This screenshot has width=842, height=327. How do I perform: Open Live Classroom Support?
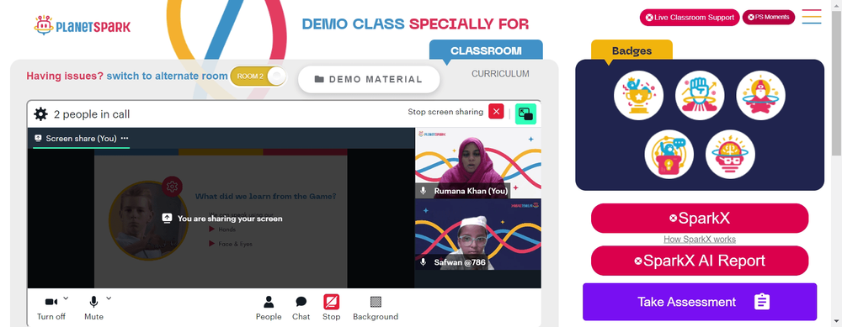[x=690, y=17]
